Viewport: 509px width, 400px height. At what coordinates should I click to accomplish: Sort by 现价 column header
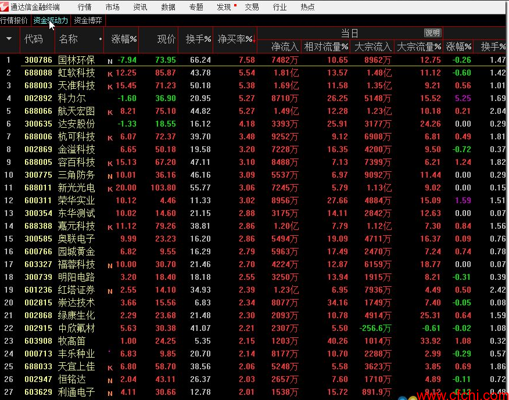coord(166,39)
